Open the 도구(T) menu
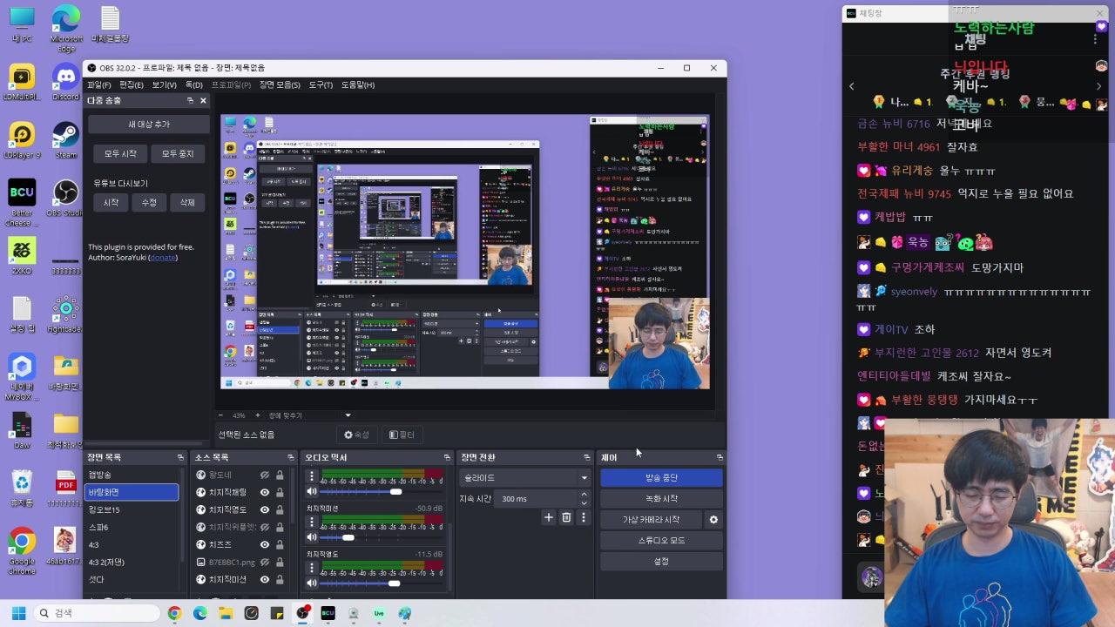This screenshot has width=1115, height=627. click(321, 84)
